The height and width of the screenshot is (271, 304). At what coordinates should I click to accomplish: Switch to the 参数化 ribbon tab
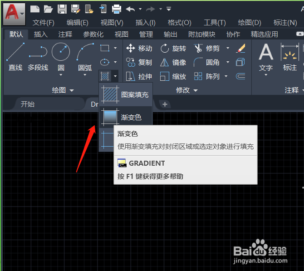point(93,34)
